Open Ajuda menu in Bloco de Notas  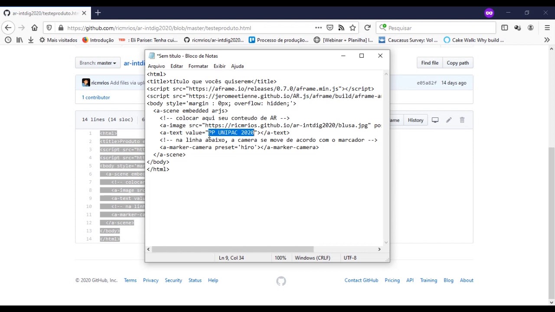(x=237, y=66)
